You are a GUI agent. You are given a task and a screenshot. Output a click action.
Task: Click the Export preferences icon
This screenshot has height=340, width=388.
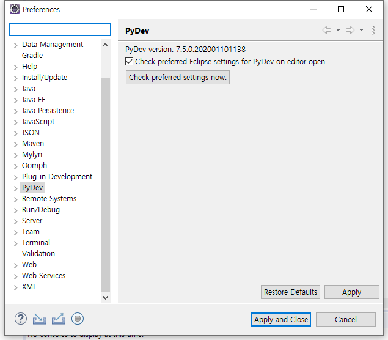click(x=59, y=319)
